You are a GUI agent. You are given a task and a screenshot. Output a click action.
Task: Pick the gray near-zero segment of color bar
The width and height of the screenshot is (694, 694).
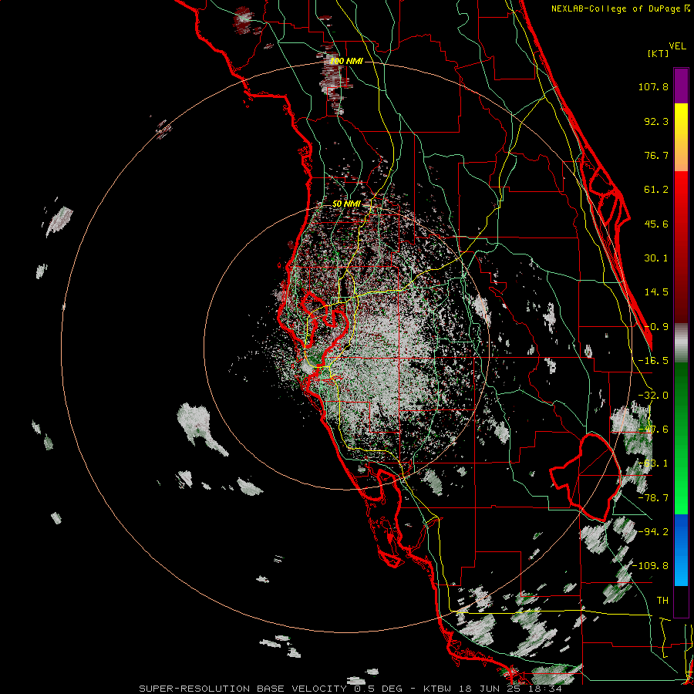681,343
